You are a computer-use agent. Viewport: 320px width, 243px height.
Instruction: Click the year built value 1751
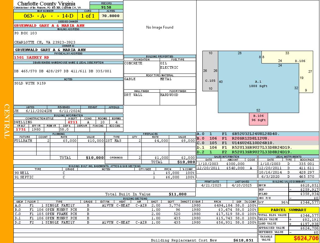[20, 129]
